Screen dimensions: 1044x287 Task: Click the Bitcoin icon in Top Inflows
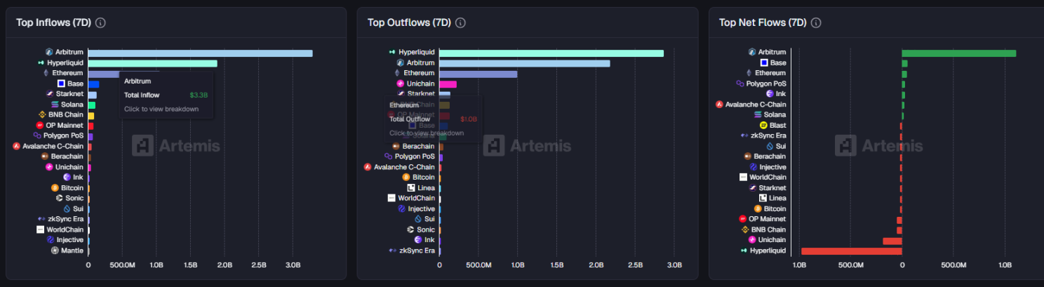tap(55, 188)
